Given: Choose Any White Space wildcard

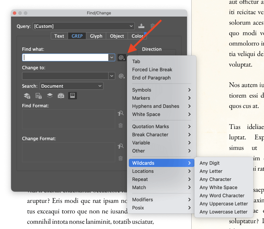Looking at the screenshot, I should (224, 187).
